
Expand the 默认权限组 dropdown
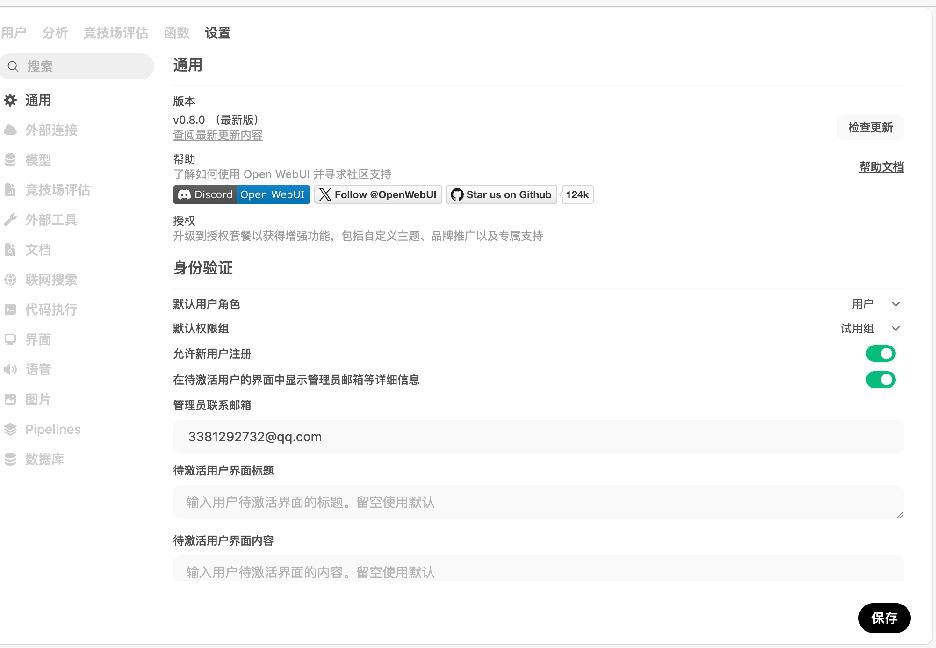(x=870, y=328)
